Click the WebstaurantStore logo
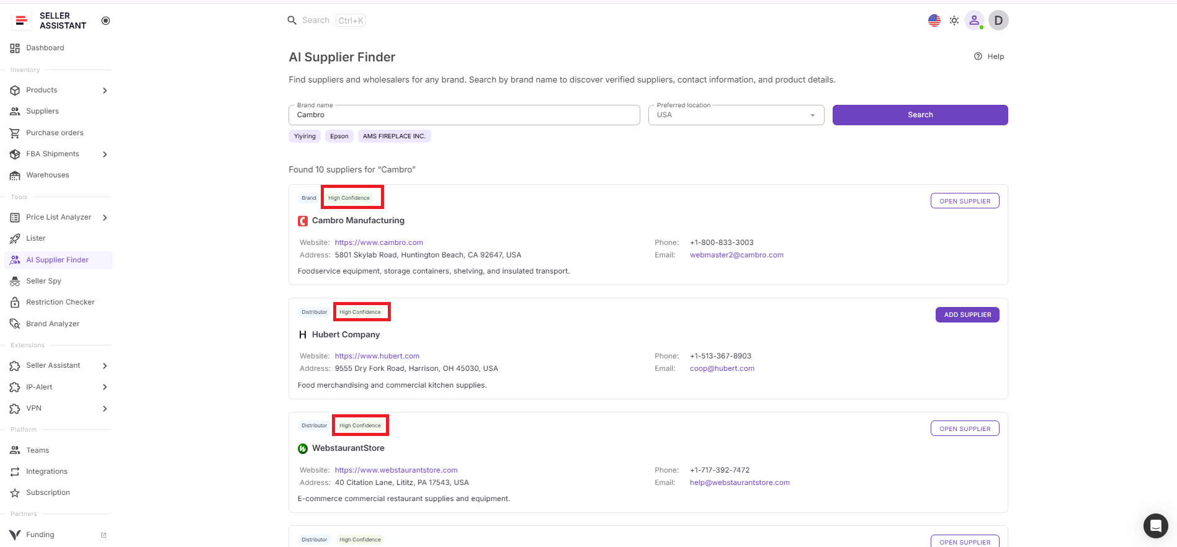This screenshot has height=547, width=1177. point(303,448)
